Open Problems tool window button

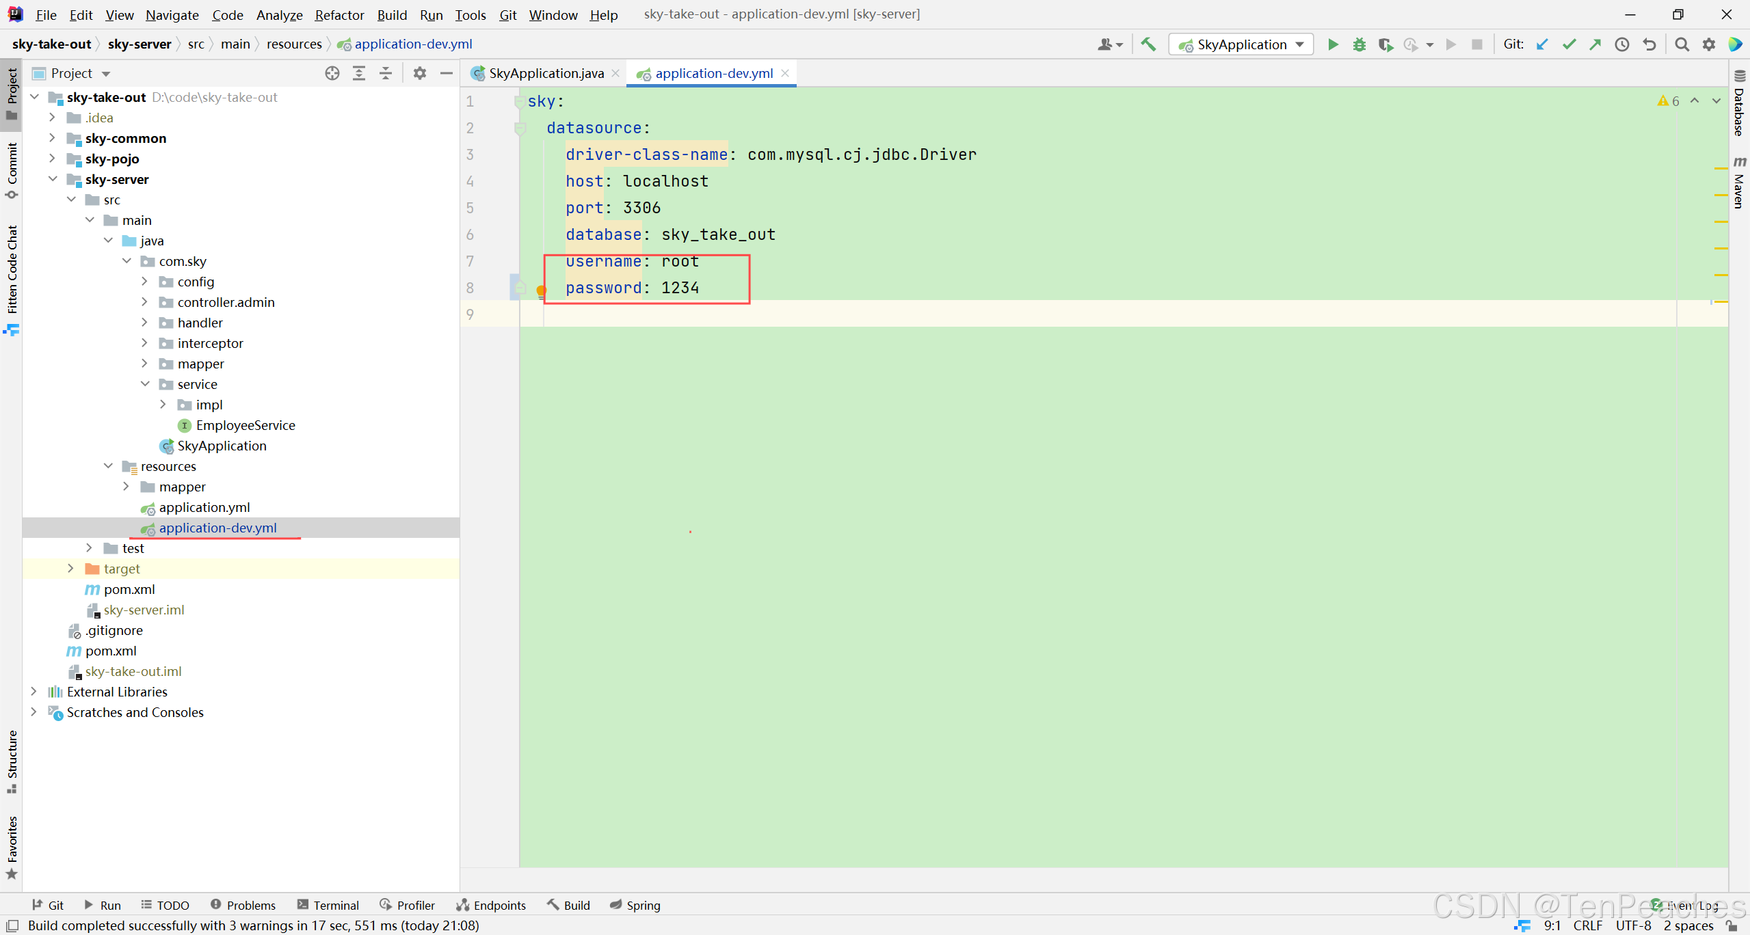243,905
